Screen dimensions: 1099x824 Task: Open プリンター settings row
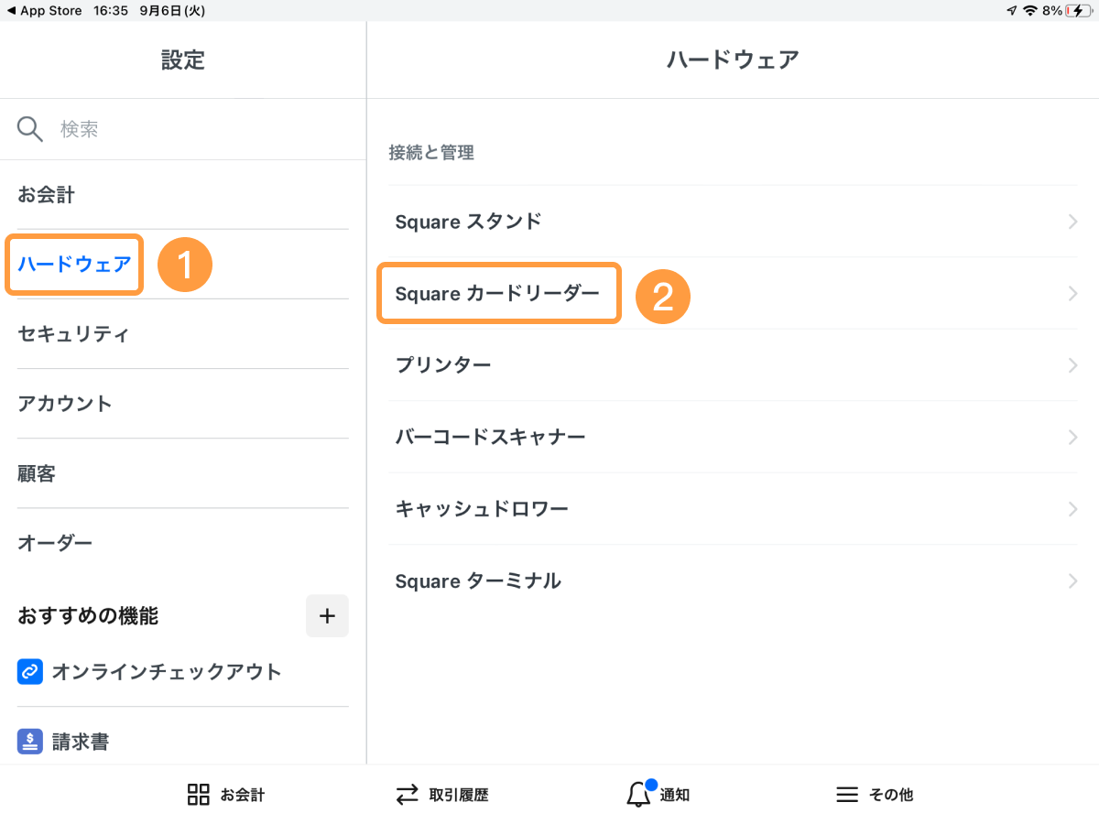pos(733,365)
